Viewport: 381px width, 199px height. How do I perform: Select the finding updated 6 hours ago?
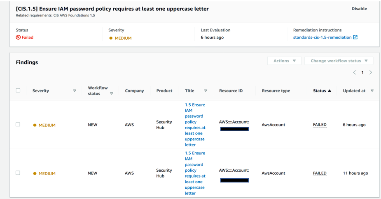click(18, 124)
